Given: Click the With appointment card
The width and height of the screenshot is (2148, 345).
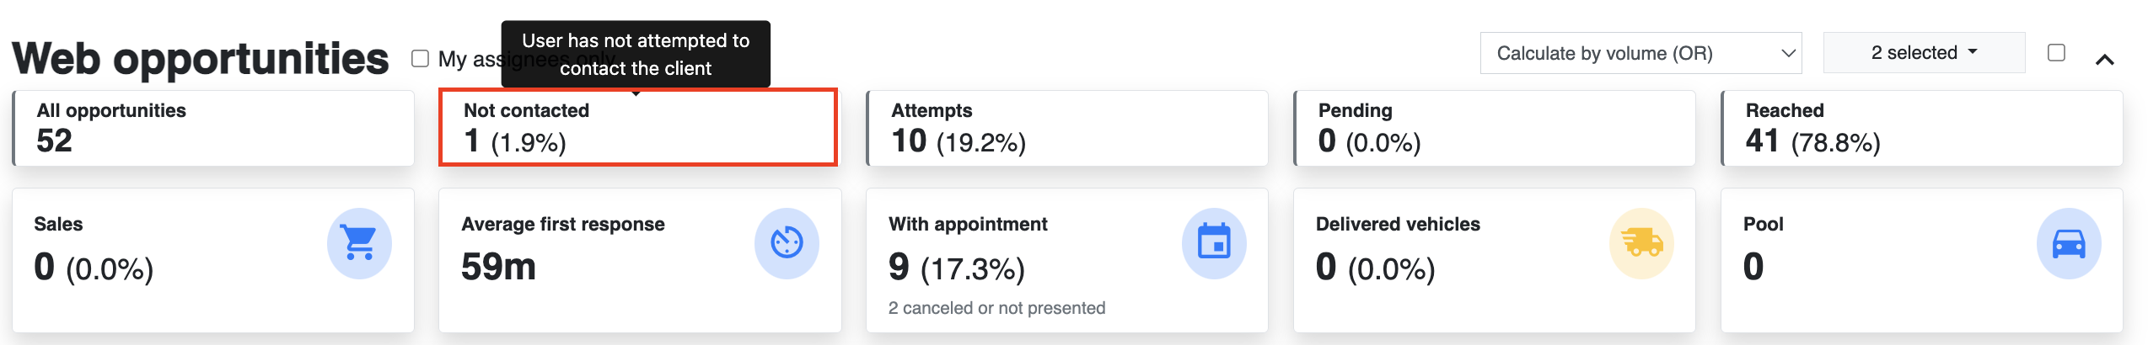Looking at the screenshot, I should [1067, 260].
